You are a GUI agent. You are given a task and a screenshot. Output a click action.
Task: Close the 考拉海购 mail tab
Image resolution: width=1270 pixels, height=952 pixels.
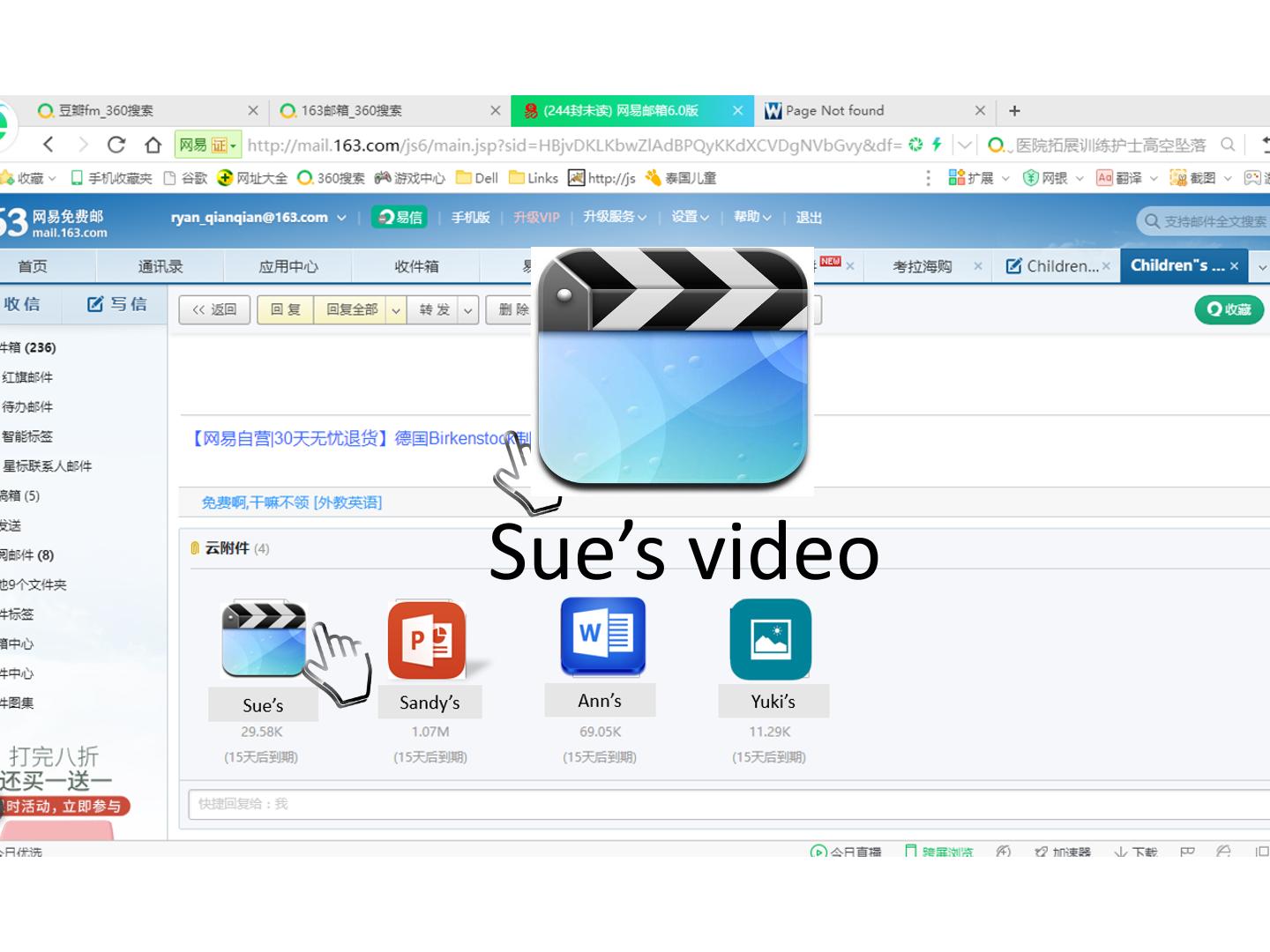point(978,266)
